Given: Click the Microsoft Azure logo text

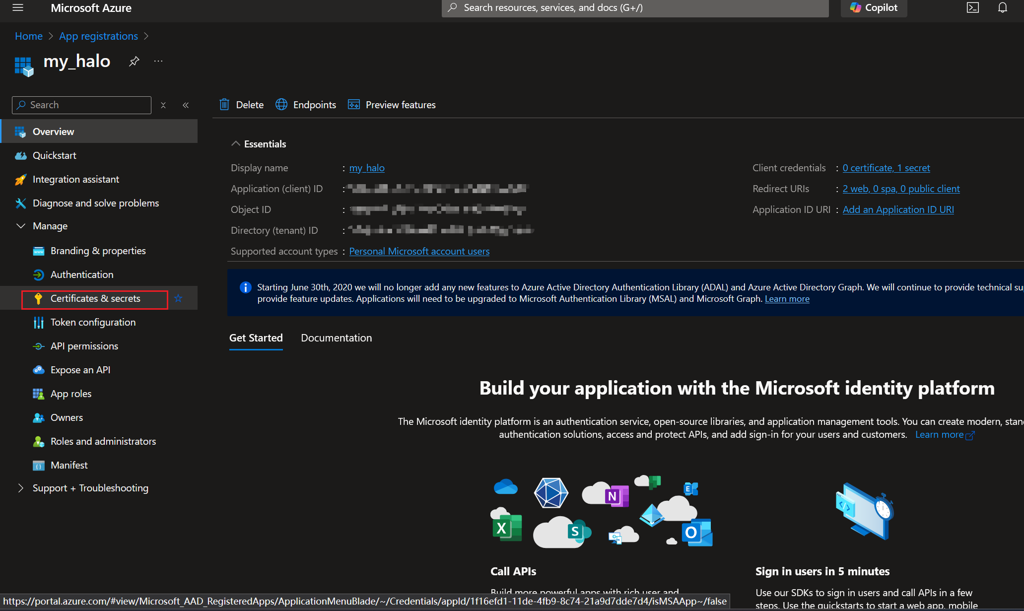Looking at the screenshot, I should (x=91, y=8).
